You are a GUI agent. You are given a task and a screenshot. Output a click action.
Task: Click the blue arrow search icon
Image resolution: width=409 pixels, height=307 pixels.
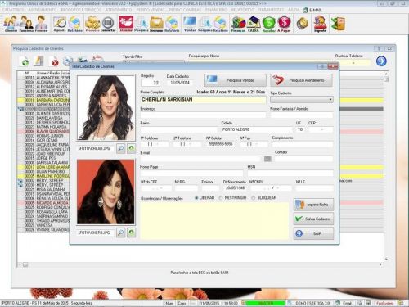tap(381, 61)
